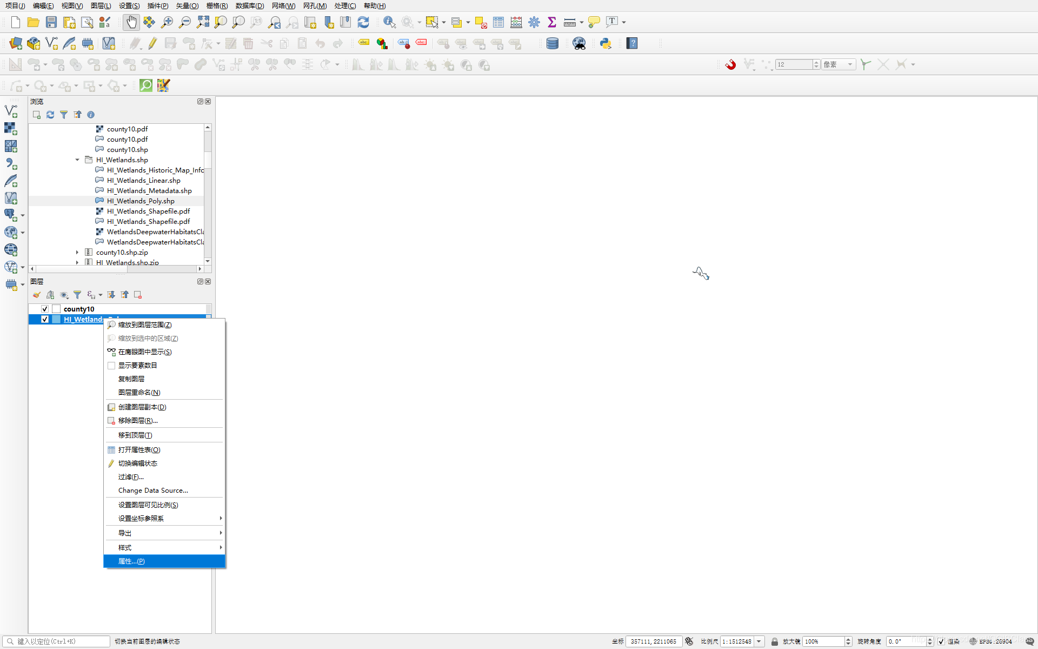Viewport: 1038px width, 649px height.
Task: Click the Identify Features tool
Action: [x=389, y=22]
